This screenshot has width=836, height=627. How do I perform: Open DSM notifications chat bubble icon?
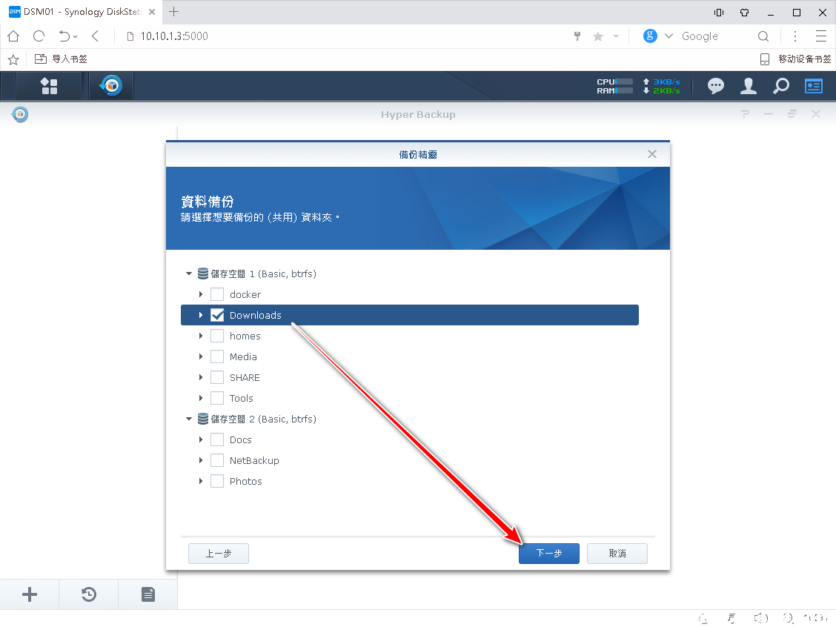715,86
